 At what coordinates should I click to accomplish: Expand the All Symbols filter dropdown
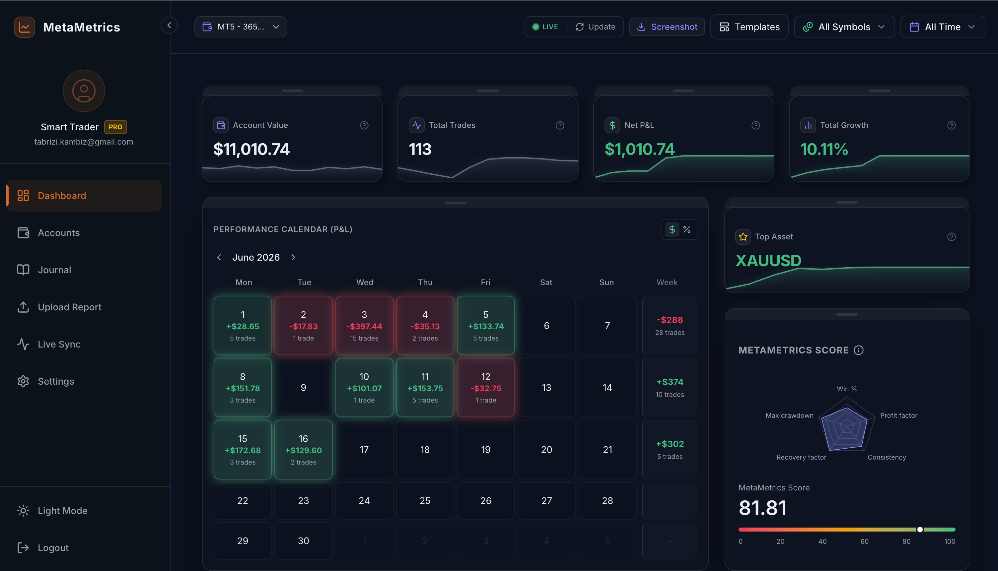click(844, 27)
